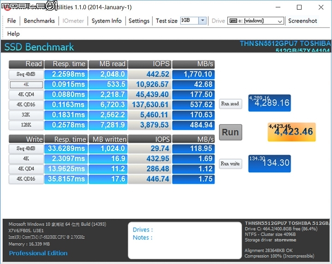Image resolution: width=332 pixels, height=264 pixels.
Task: Click the Professional Edition link
Action: [38, 253]
